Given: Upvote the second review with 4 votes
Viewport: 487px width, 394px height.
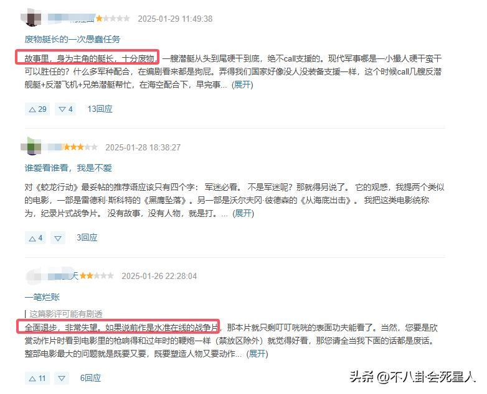Looking at the screenshot, I should [35, 238].
